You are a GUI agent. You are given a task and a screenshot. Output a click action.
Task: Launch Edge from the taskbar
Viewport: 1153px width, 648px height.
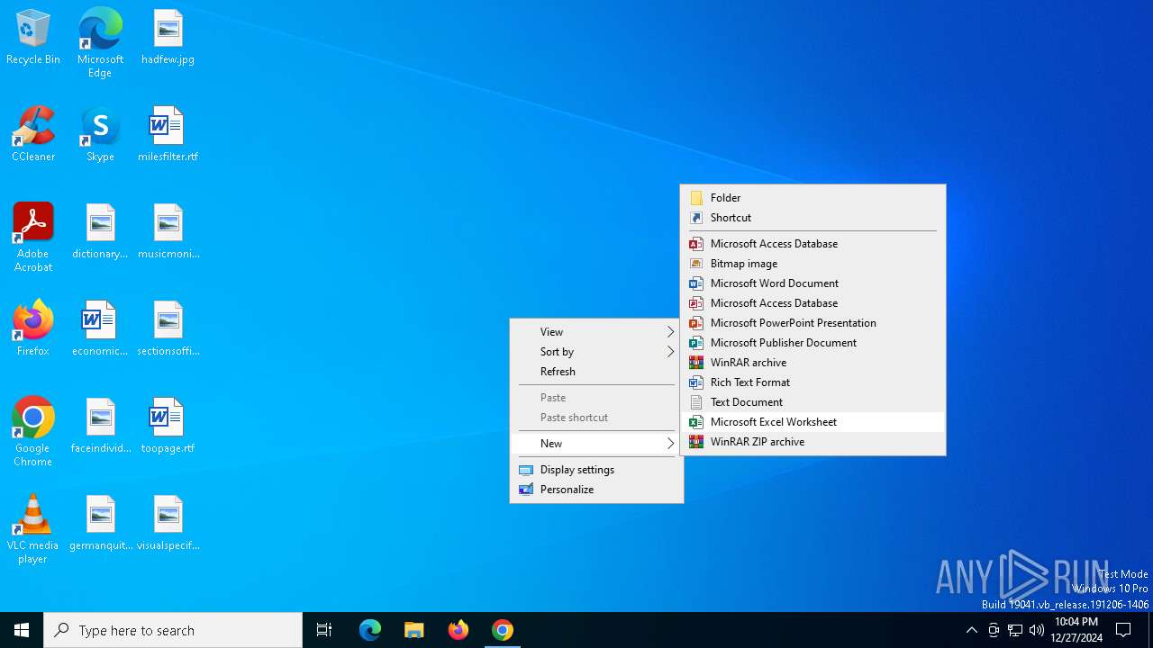click(370, 630)
